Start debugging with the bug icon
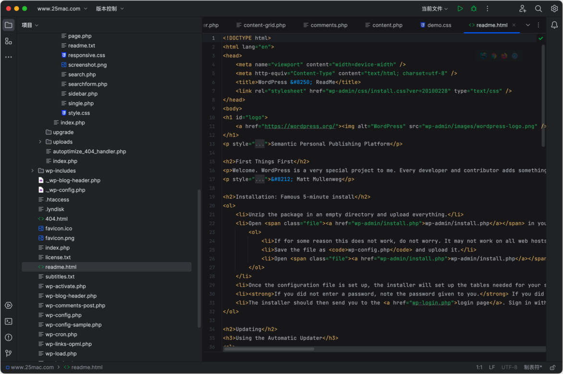563x374 pixels. 474,9
